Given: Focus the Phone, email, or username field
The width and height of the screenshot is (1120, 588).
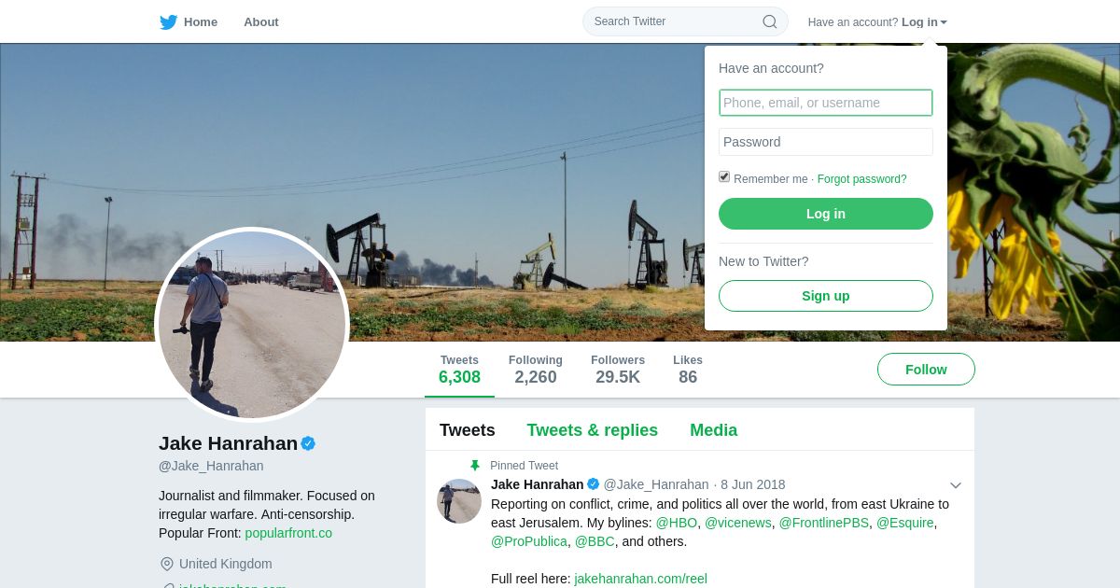Looking at the screenshot, I should pyautogui.click(x=825, y=103).
